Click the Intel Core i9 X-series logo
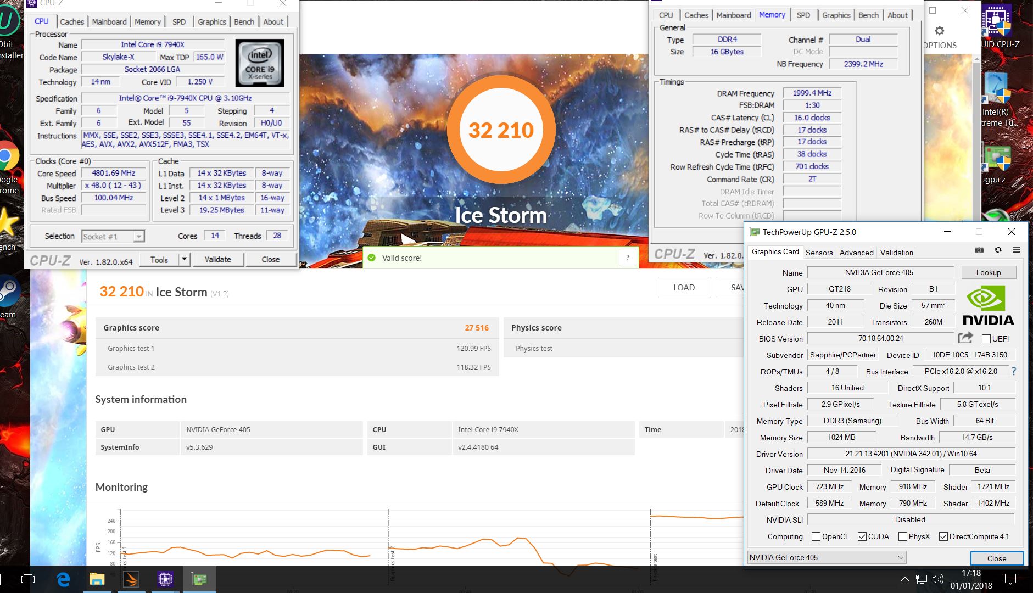 (260, 63)
